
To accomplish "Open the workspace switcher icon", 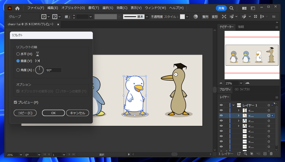I will [253, 8].
